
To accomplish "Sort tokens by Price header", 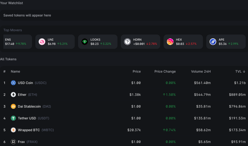I will [x=137, y=72].
